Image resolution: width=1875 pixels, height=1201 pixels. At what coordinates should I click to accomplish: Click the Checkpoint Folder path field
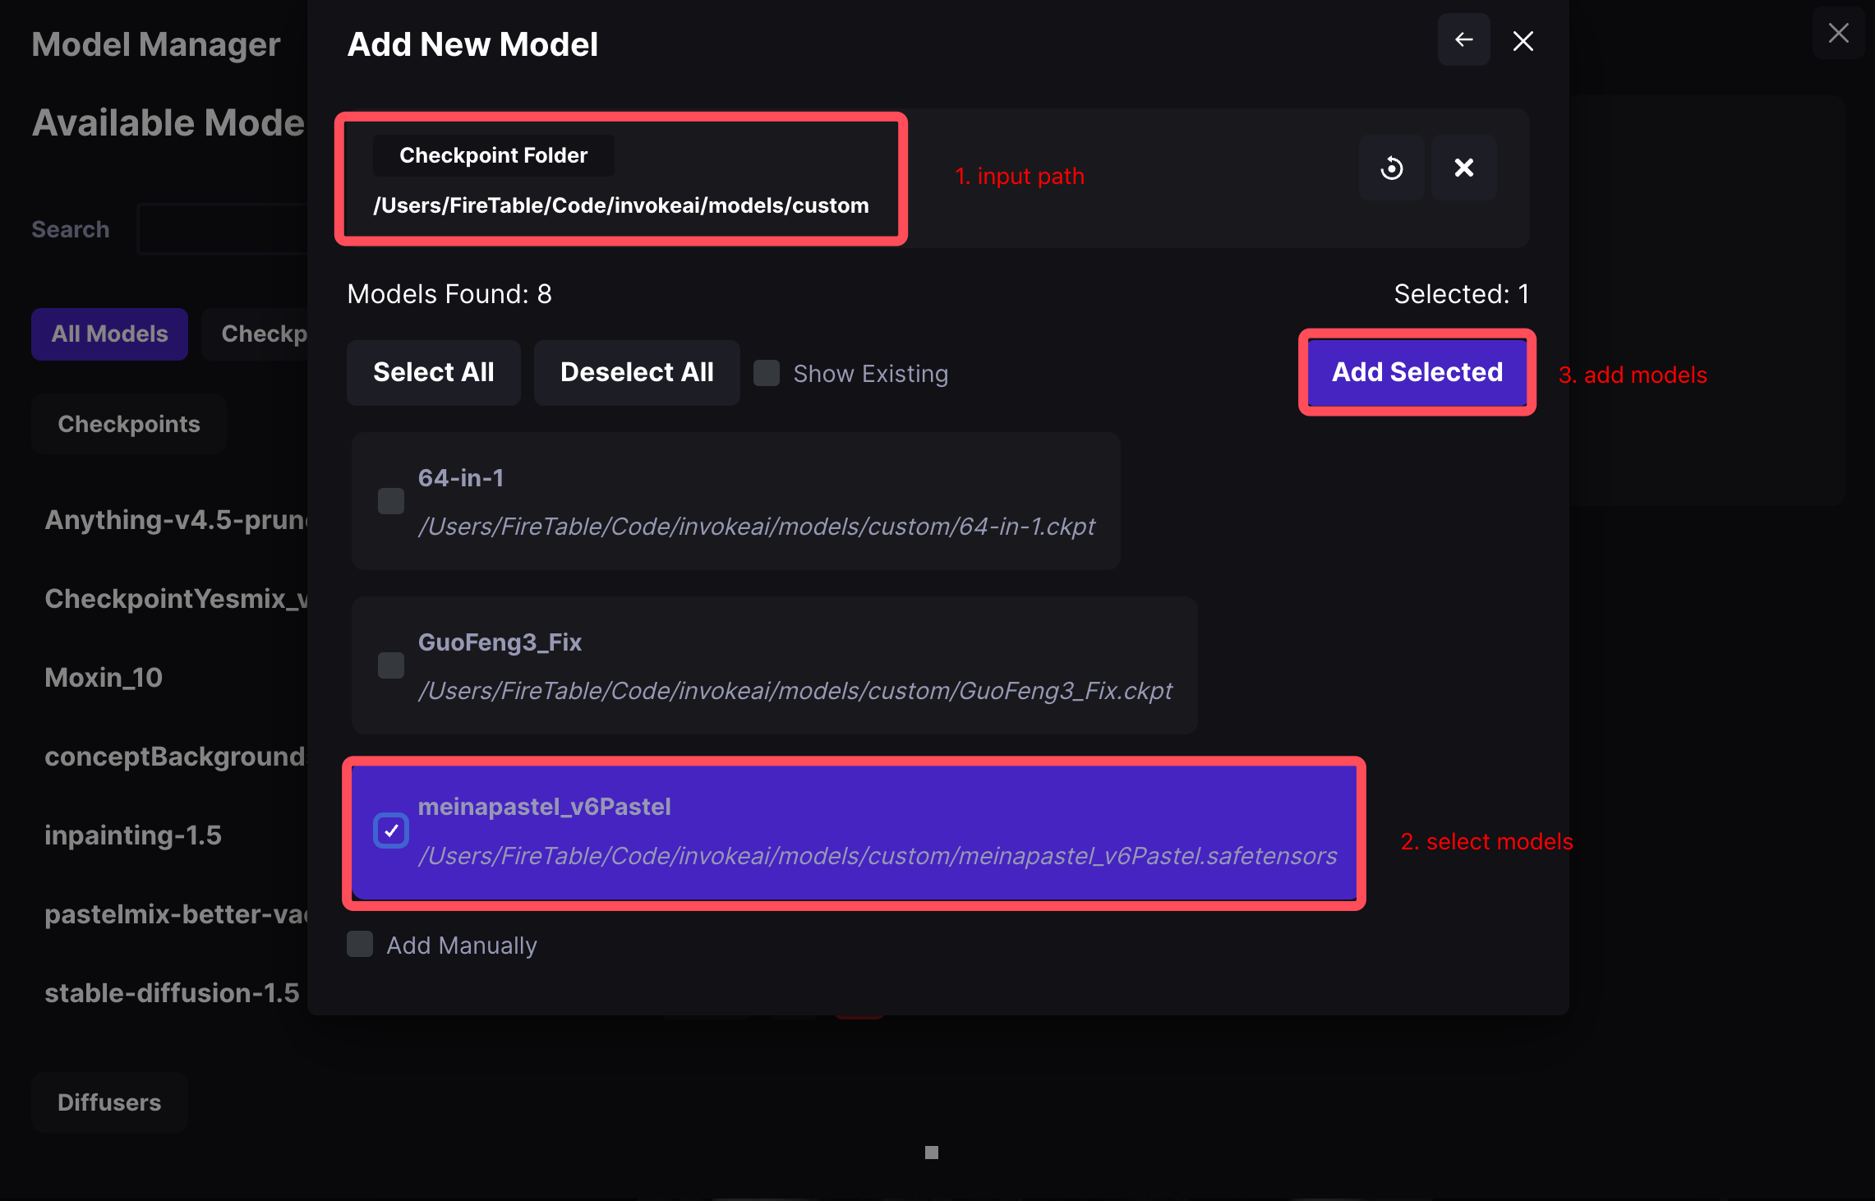click(620, 205)
